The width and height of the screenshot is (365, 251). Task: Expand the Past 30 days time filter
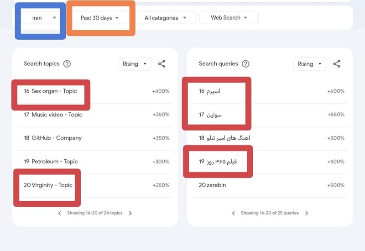pos(99,18)
